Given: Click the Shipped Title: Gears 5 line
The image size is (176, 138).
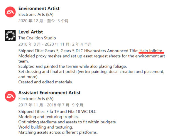Looking at the screenshot, I should pyautogui.click(x=90, y=51).
